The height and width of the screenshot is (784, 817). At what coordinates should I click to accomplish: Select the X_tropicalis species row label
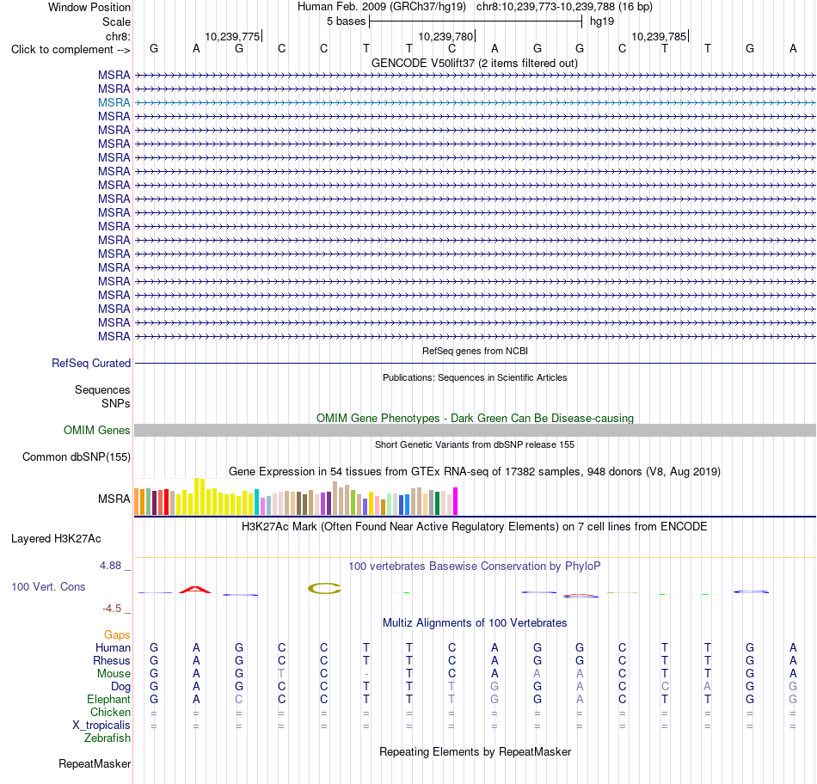tap(101, 726)
